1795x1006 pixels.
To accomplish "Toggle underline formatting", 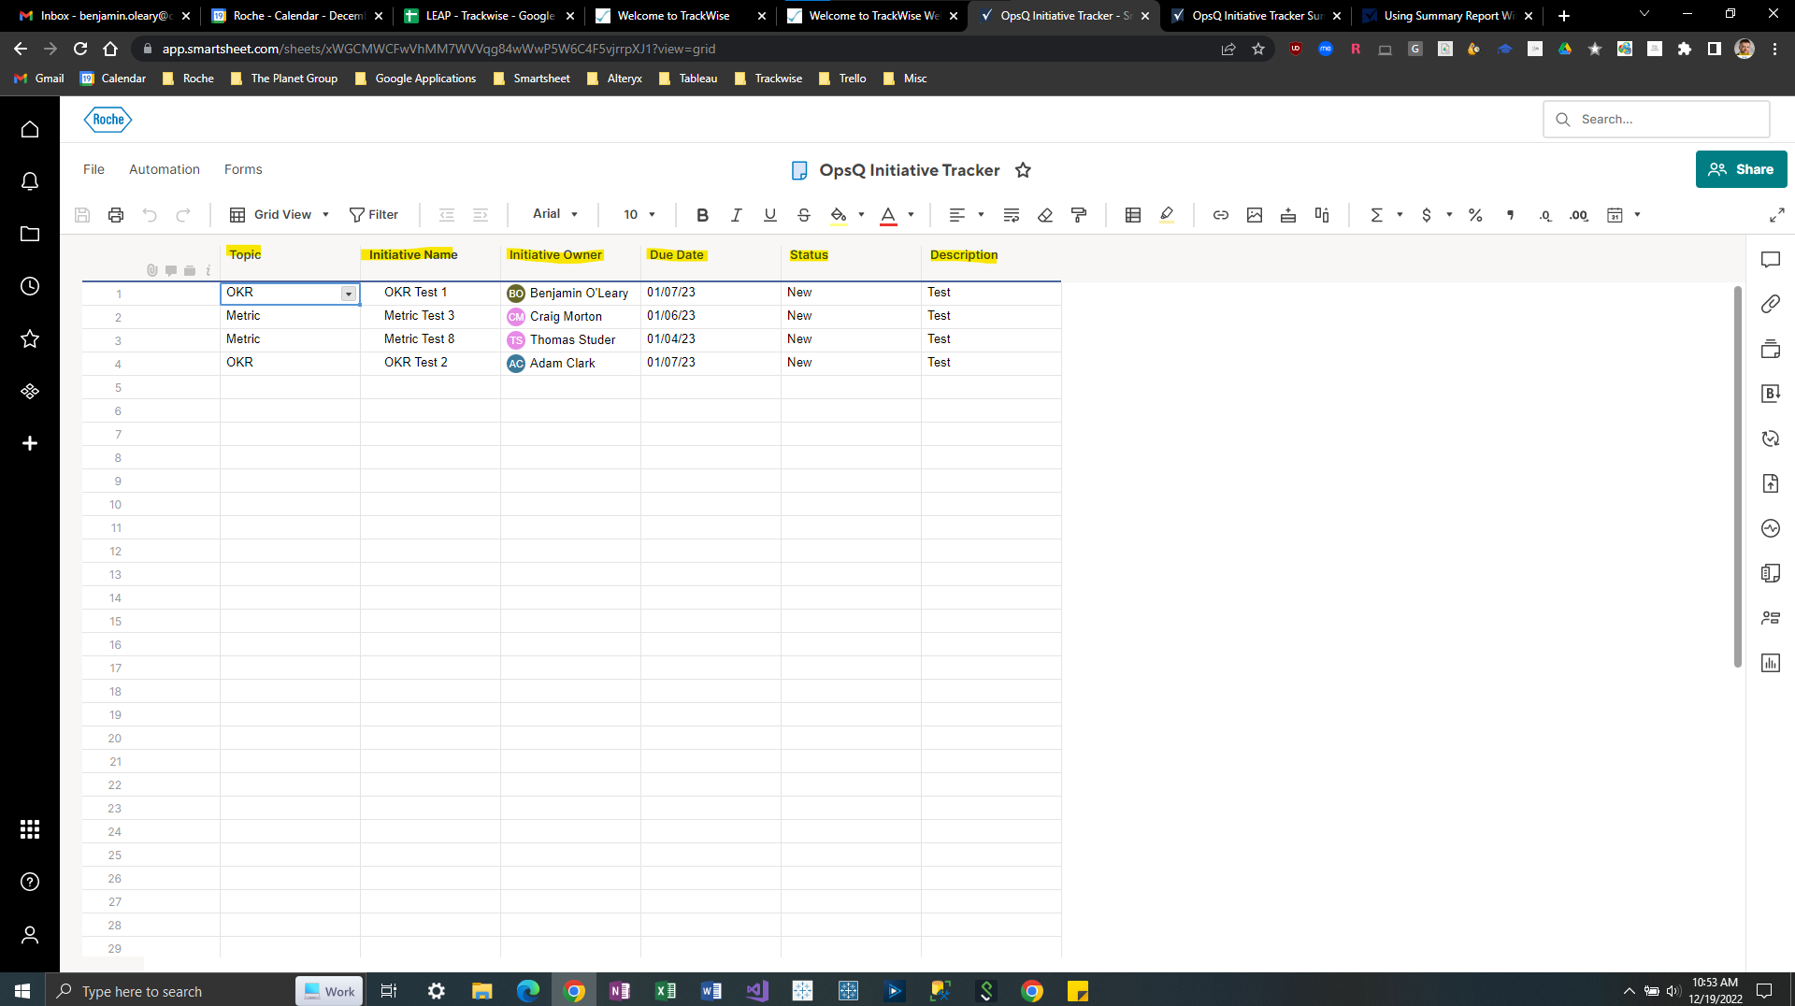I will click(769, 215).
